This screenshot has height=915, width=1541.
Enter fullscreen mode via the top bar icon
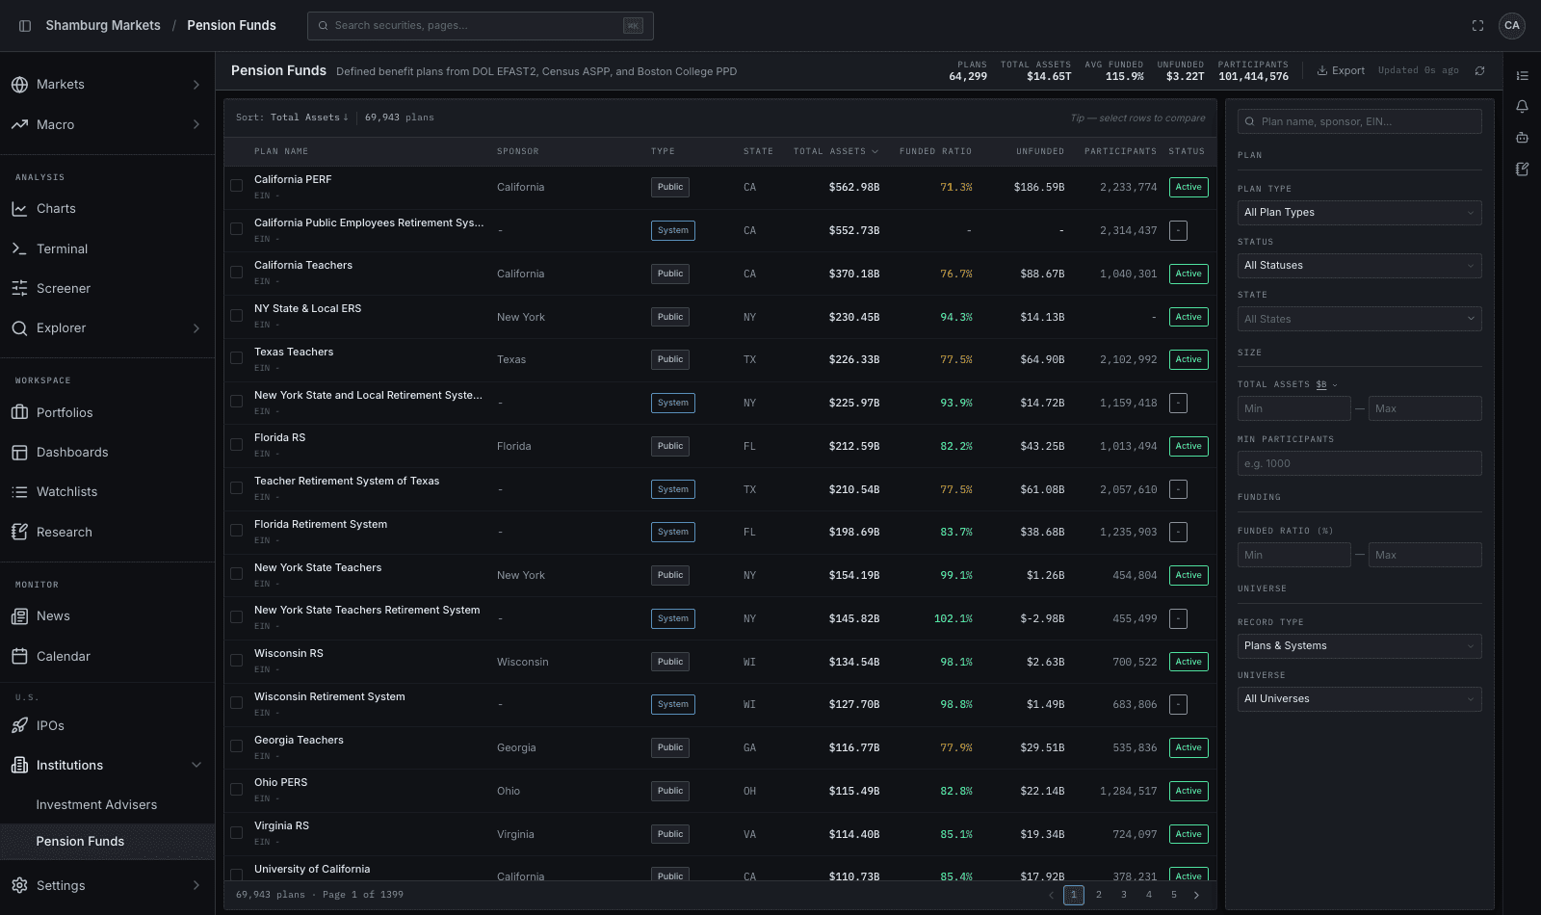tap(1477, 26)
